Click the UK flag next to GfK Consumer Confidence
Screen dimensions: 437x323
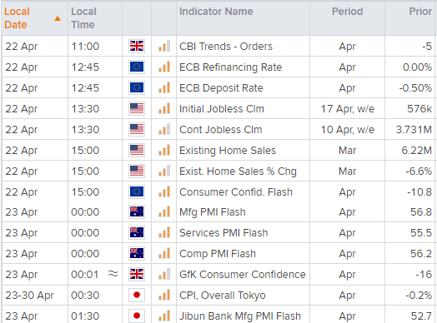137,274
